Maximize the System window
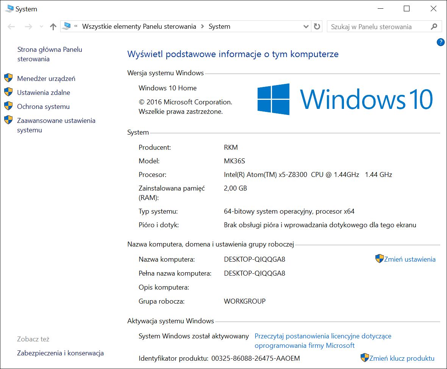The image size is (447, 369). coord(406,9)
